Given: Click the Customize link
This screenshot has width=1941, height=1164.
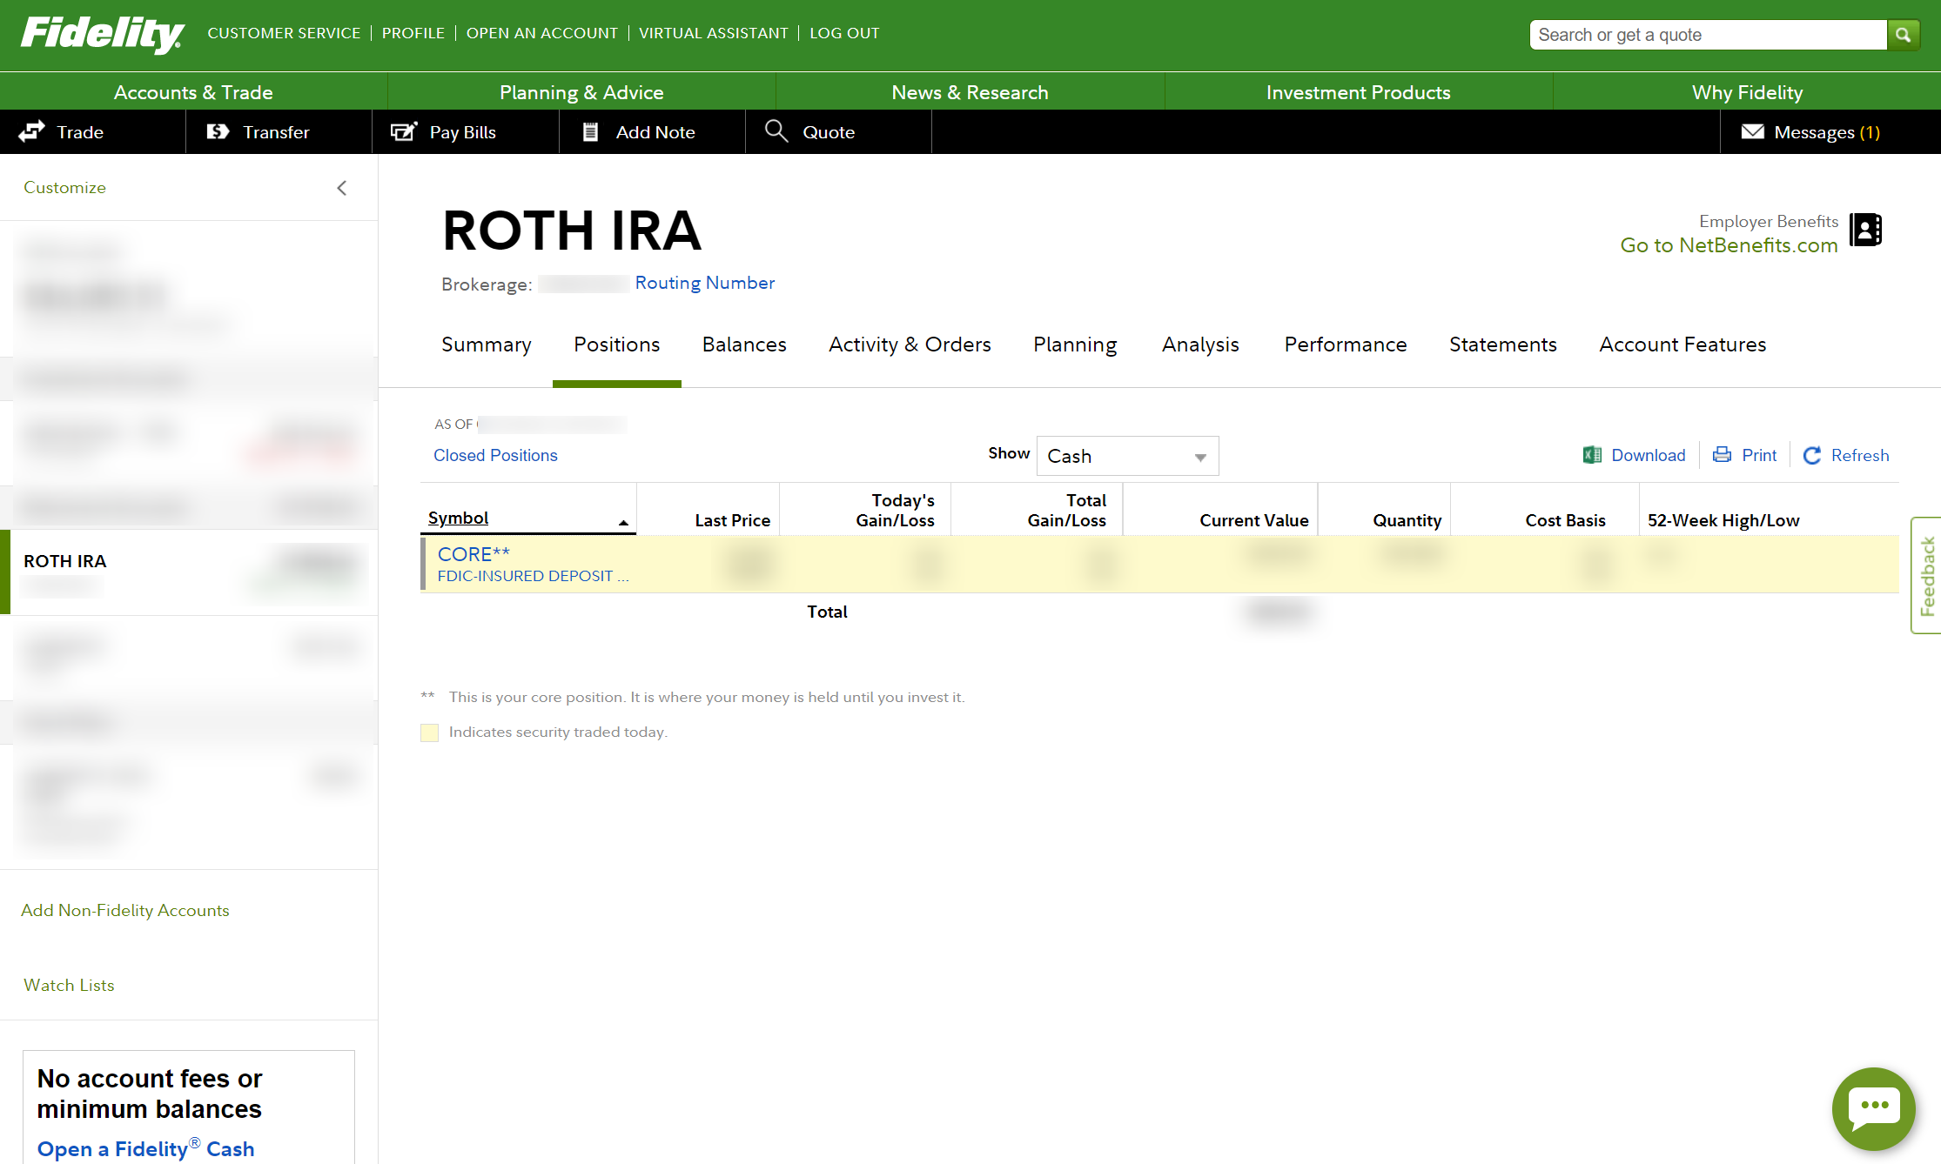Looking at the screenshot, I should (64, 187).
